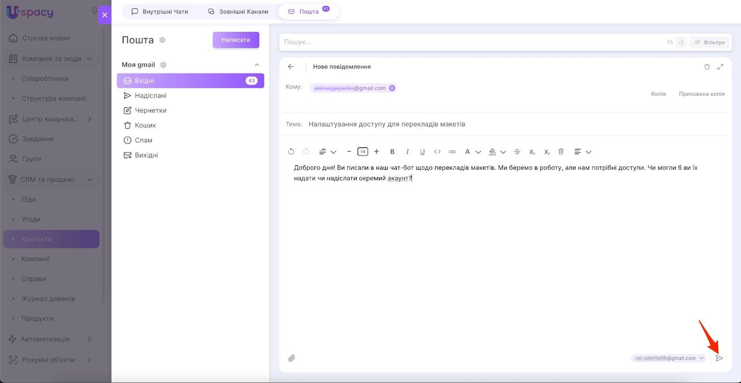741x383 pixels.
Task: Open the dropdown arrow beside the fill bucket icon
Action: tap(503, 152)
